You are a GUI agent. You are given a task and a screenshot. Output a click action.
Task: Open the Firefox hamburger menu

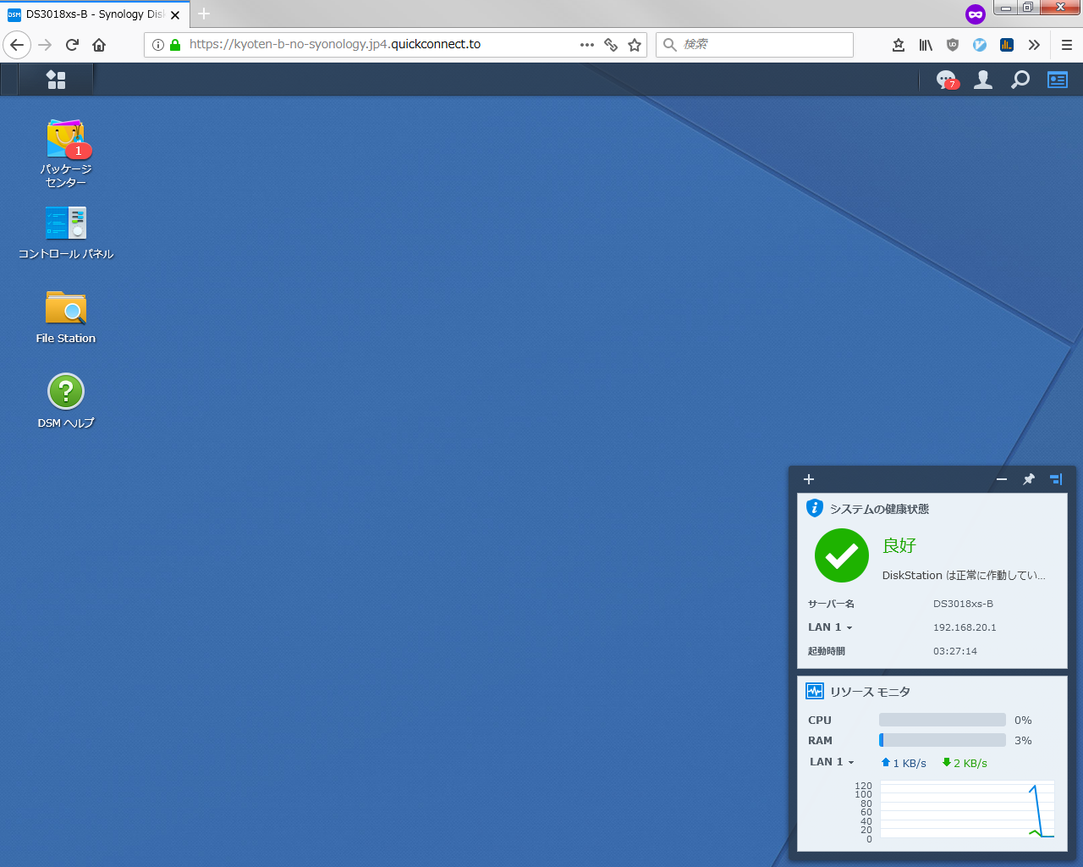click(x=1067, y=45)
